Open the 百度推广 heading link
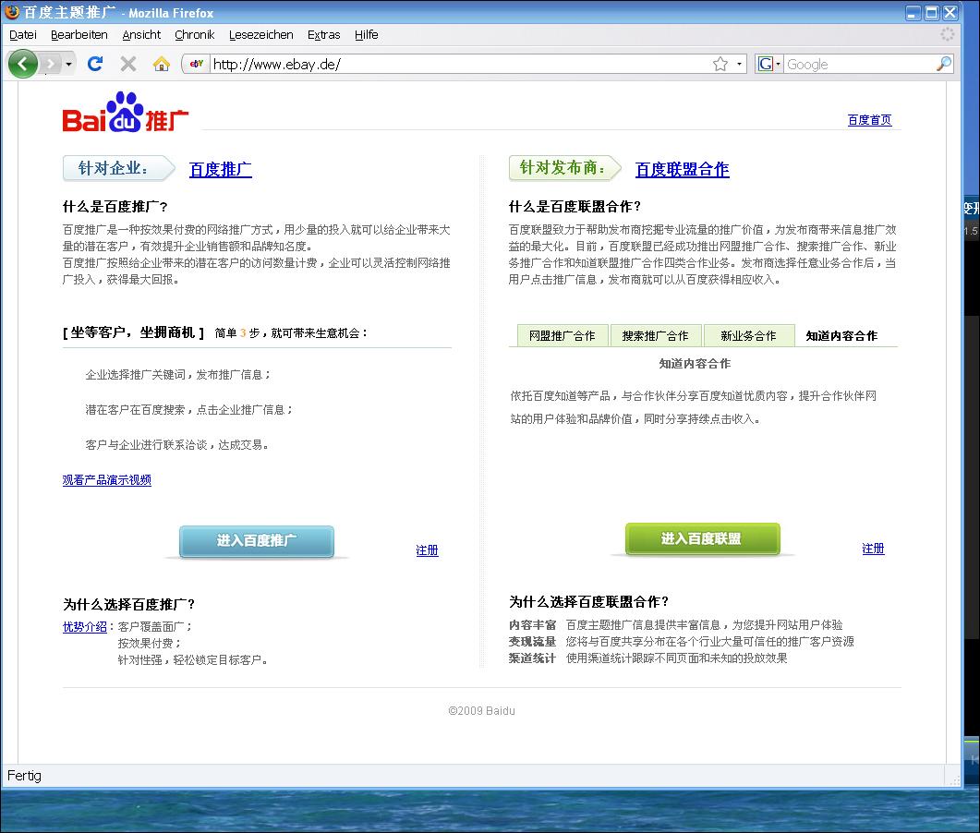The height and width of the screenshot is (833, 980). [x=221, y=169]
